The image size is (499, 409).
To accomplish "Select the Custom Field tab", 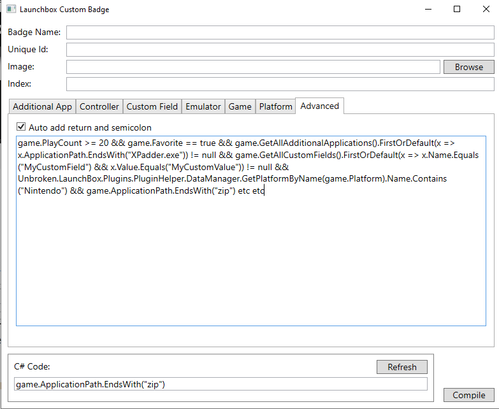I will click(152, 106).
